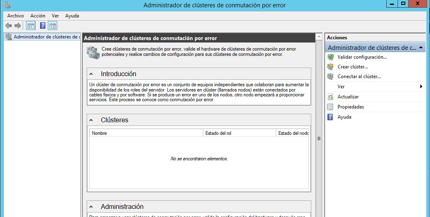Click the green Actualizar refresh icon
The width and height of the screenshot is (430, 217).
(x=331, y=97)
